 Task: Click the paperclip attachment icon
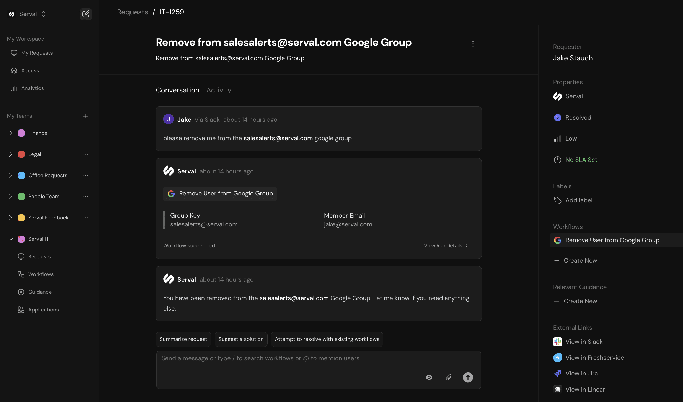pyautogui.click(x=448, y=377)
